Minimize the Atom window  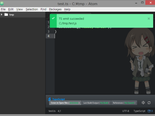click(136, 3)
